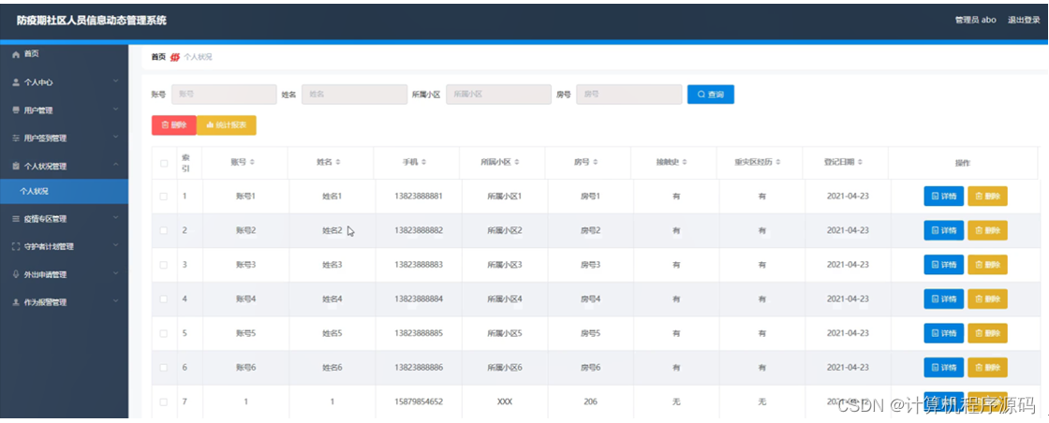
Task: Check the row 6 checkbox for 账号6
Action: click(x=164, y=368)
